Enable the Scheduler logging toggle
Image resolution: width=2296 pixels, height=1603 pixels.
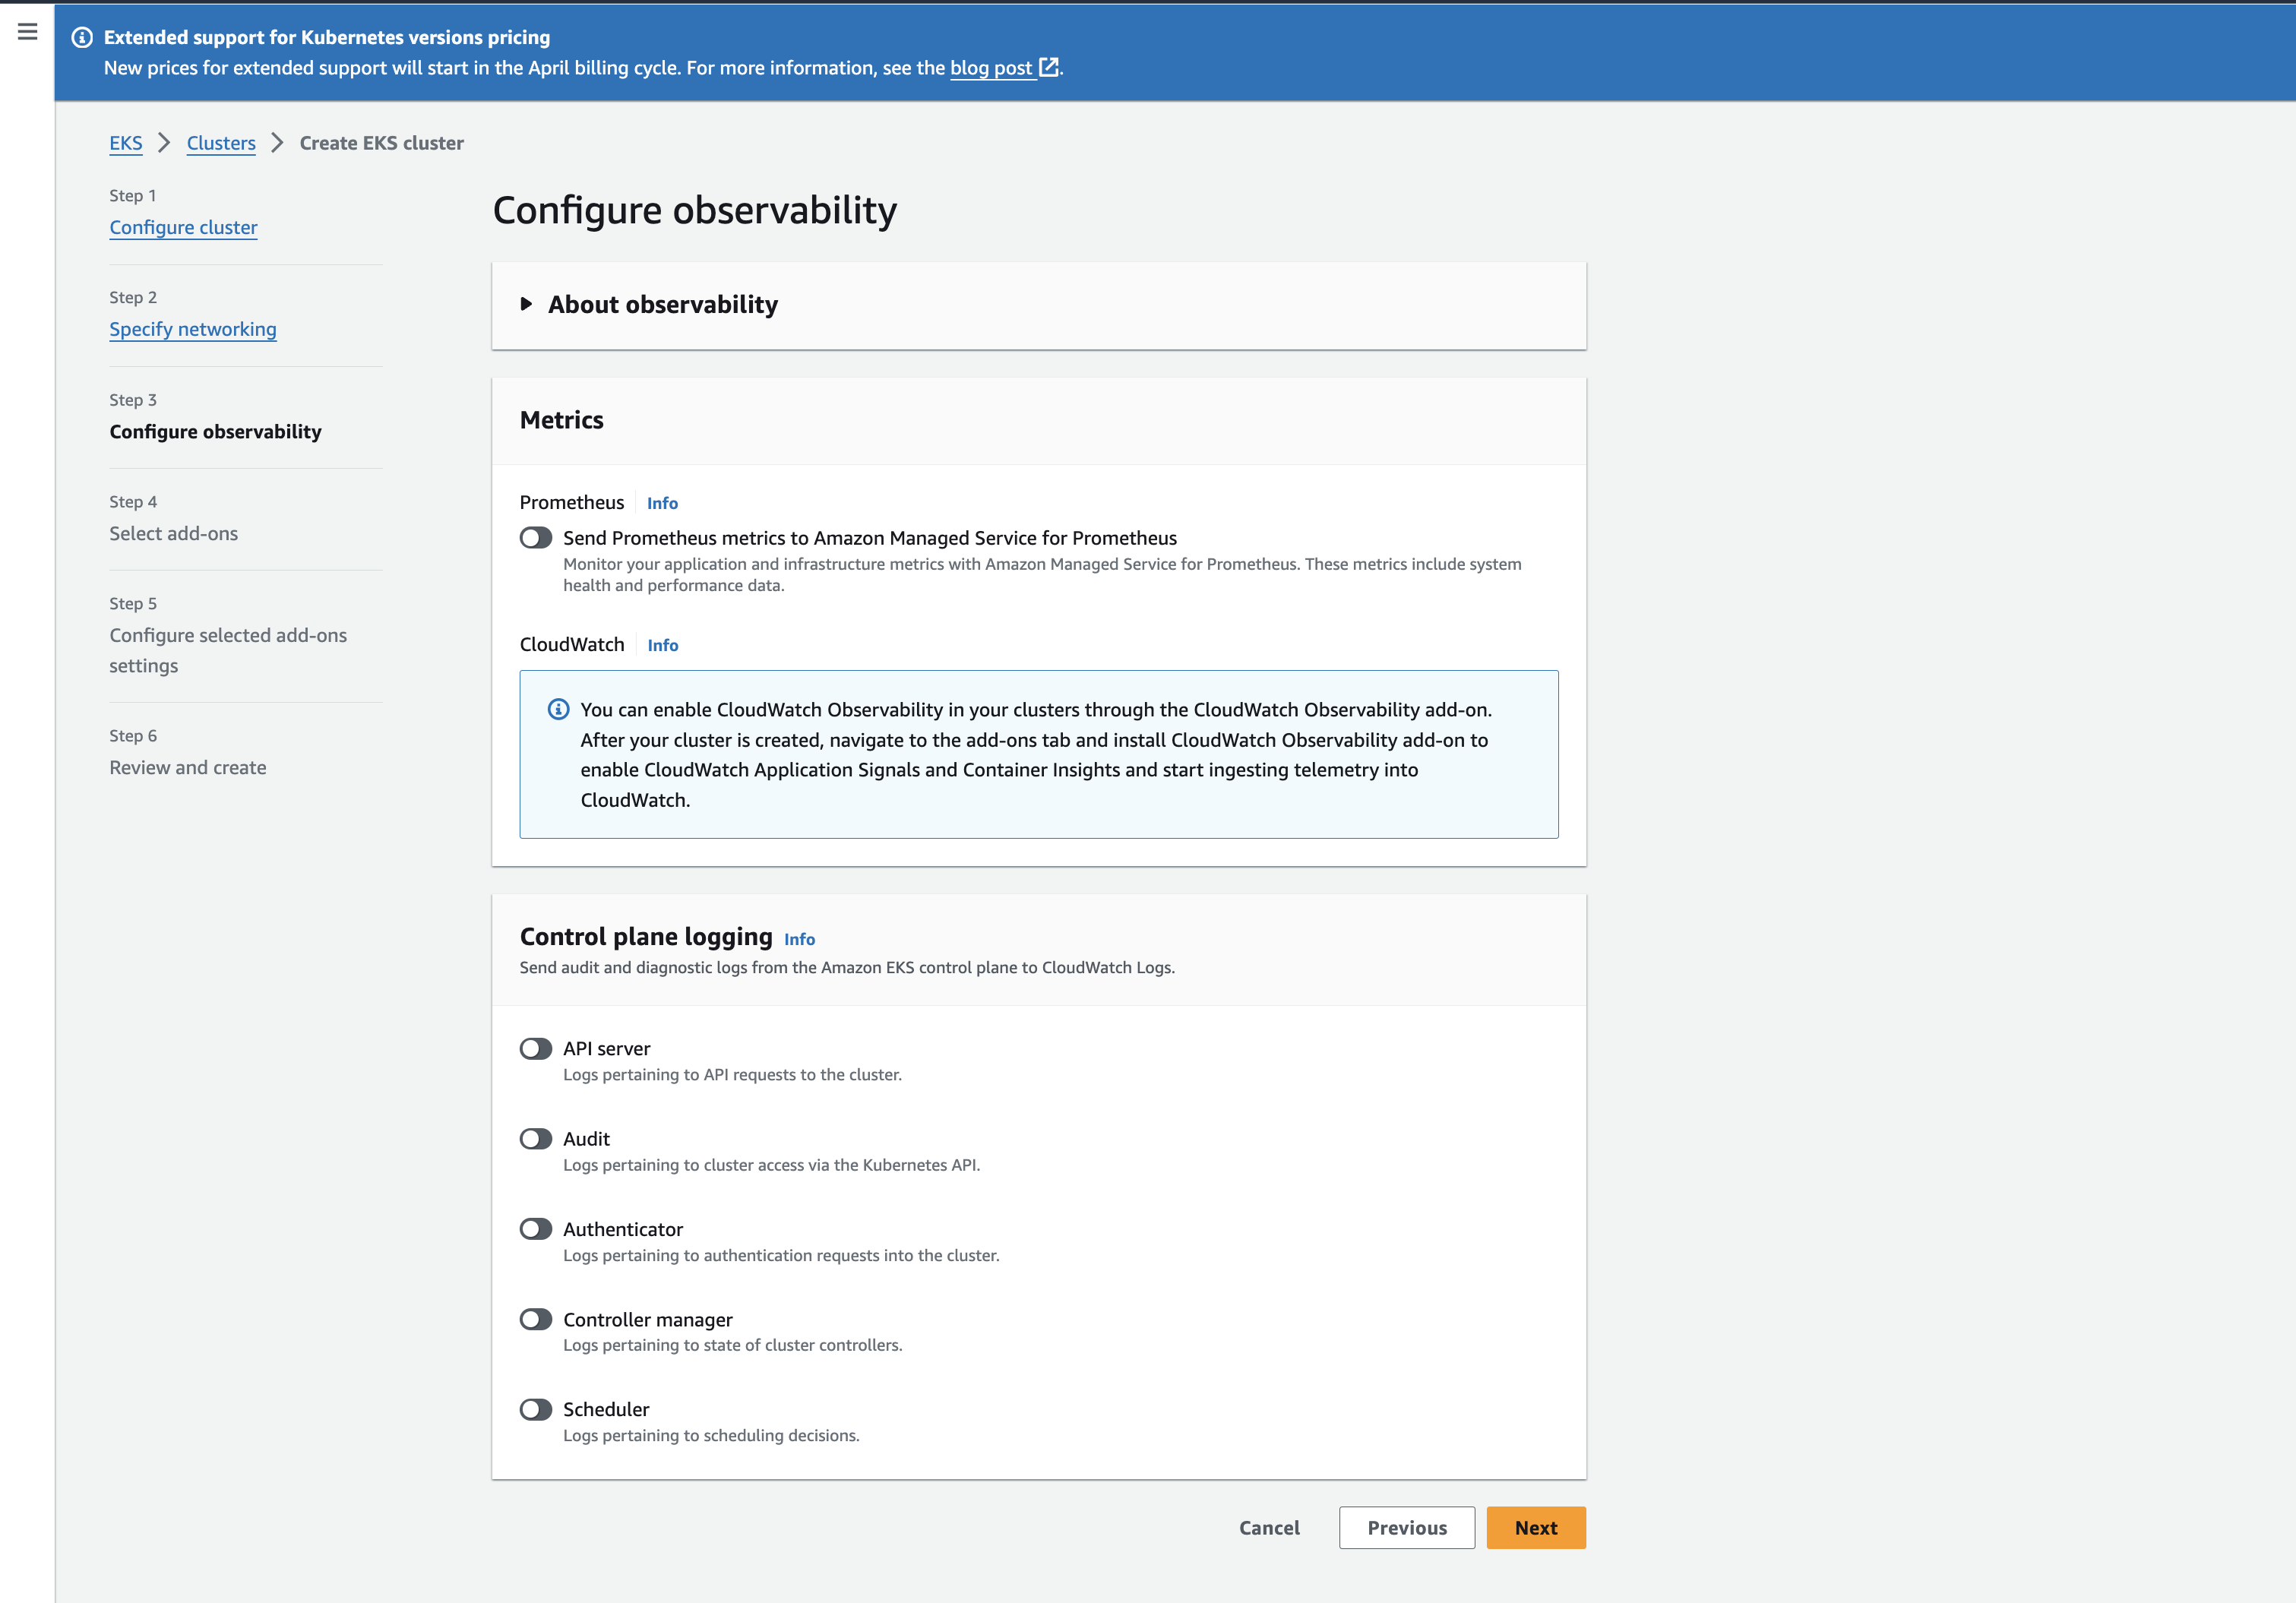pos(535,1409)
